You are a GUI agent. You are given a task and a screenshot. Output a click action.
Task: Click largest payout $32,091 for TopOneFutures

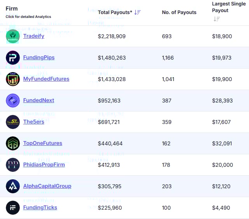(222, 143)
